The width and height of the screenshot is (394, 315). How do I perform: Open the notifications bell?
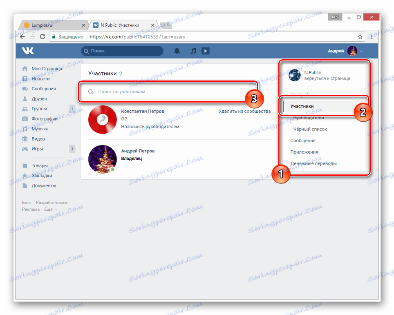177,51
